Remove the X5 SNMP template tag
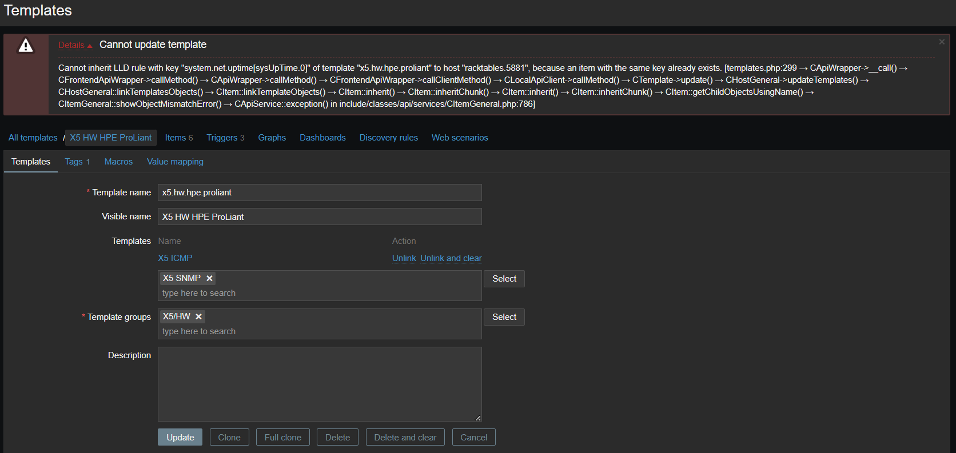 pyautogui.click(x=210, y=278)
